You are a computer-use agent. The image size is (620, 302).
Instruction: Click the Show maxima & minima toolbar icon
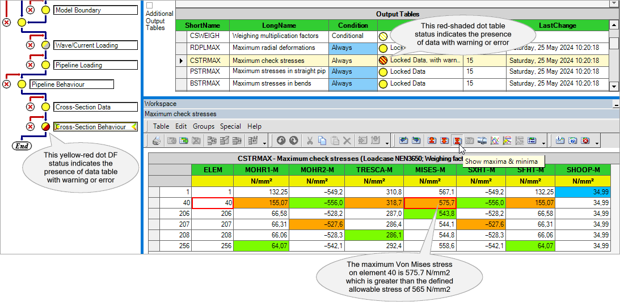[457, 140]
